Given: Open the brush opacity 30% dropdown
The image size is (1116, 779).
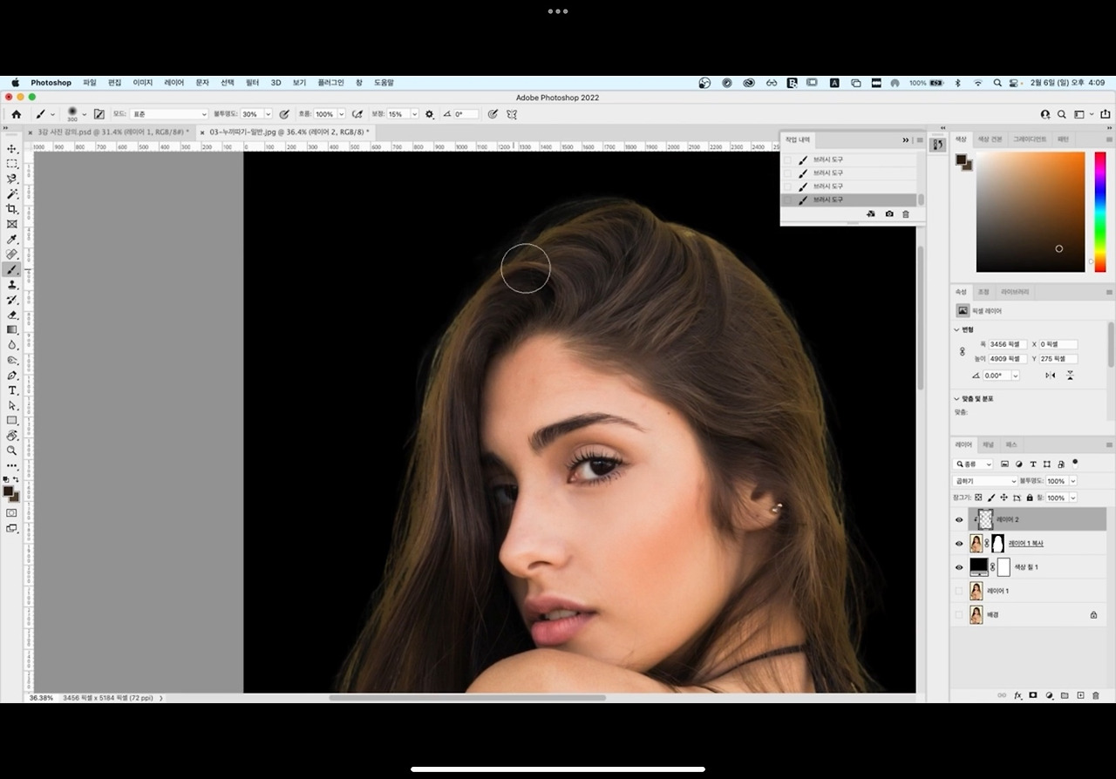Looking at the screenshot, I should point(268,114).
